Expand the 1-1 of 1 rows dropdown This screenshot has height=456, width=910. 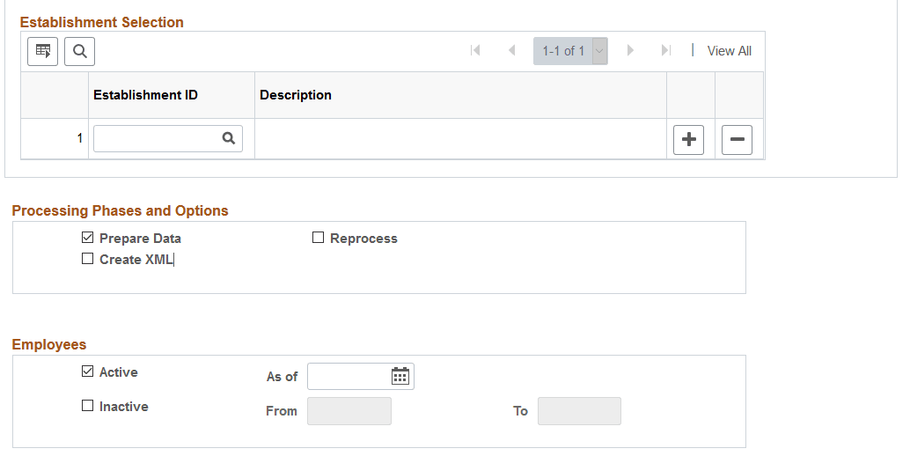pos(599,51)
